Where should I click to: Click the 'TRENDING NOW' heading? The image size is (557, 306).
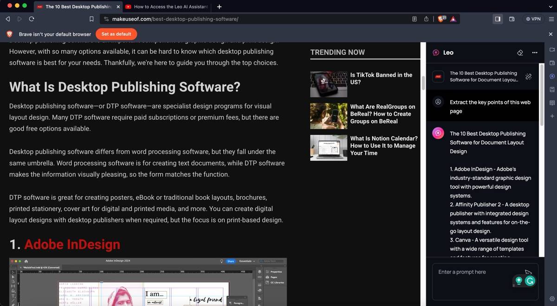pyautogui.click(x=337, y=52)
